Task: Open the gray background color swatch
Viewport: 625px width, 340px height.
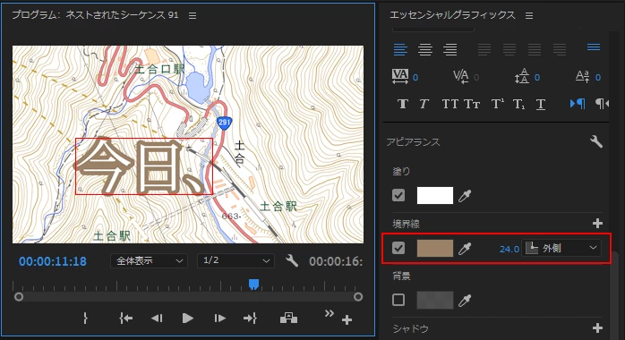Action: (x=435, y=301)
